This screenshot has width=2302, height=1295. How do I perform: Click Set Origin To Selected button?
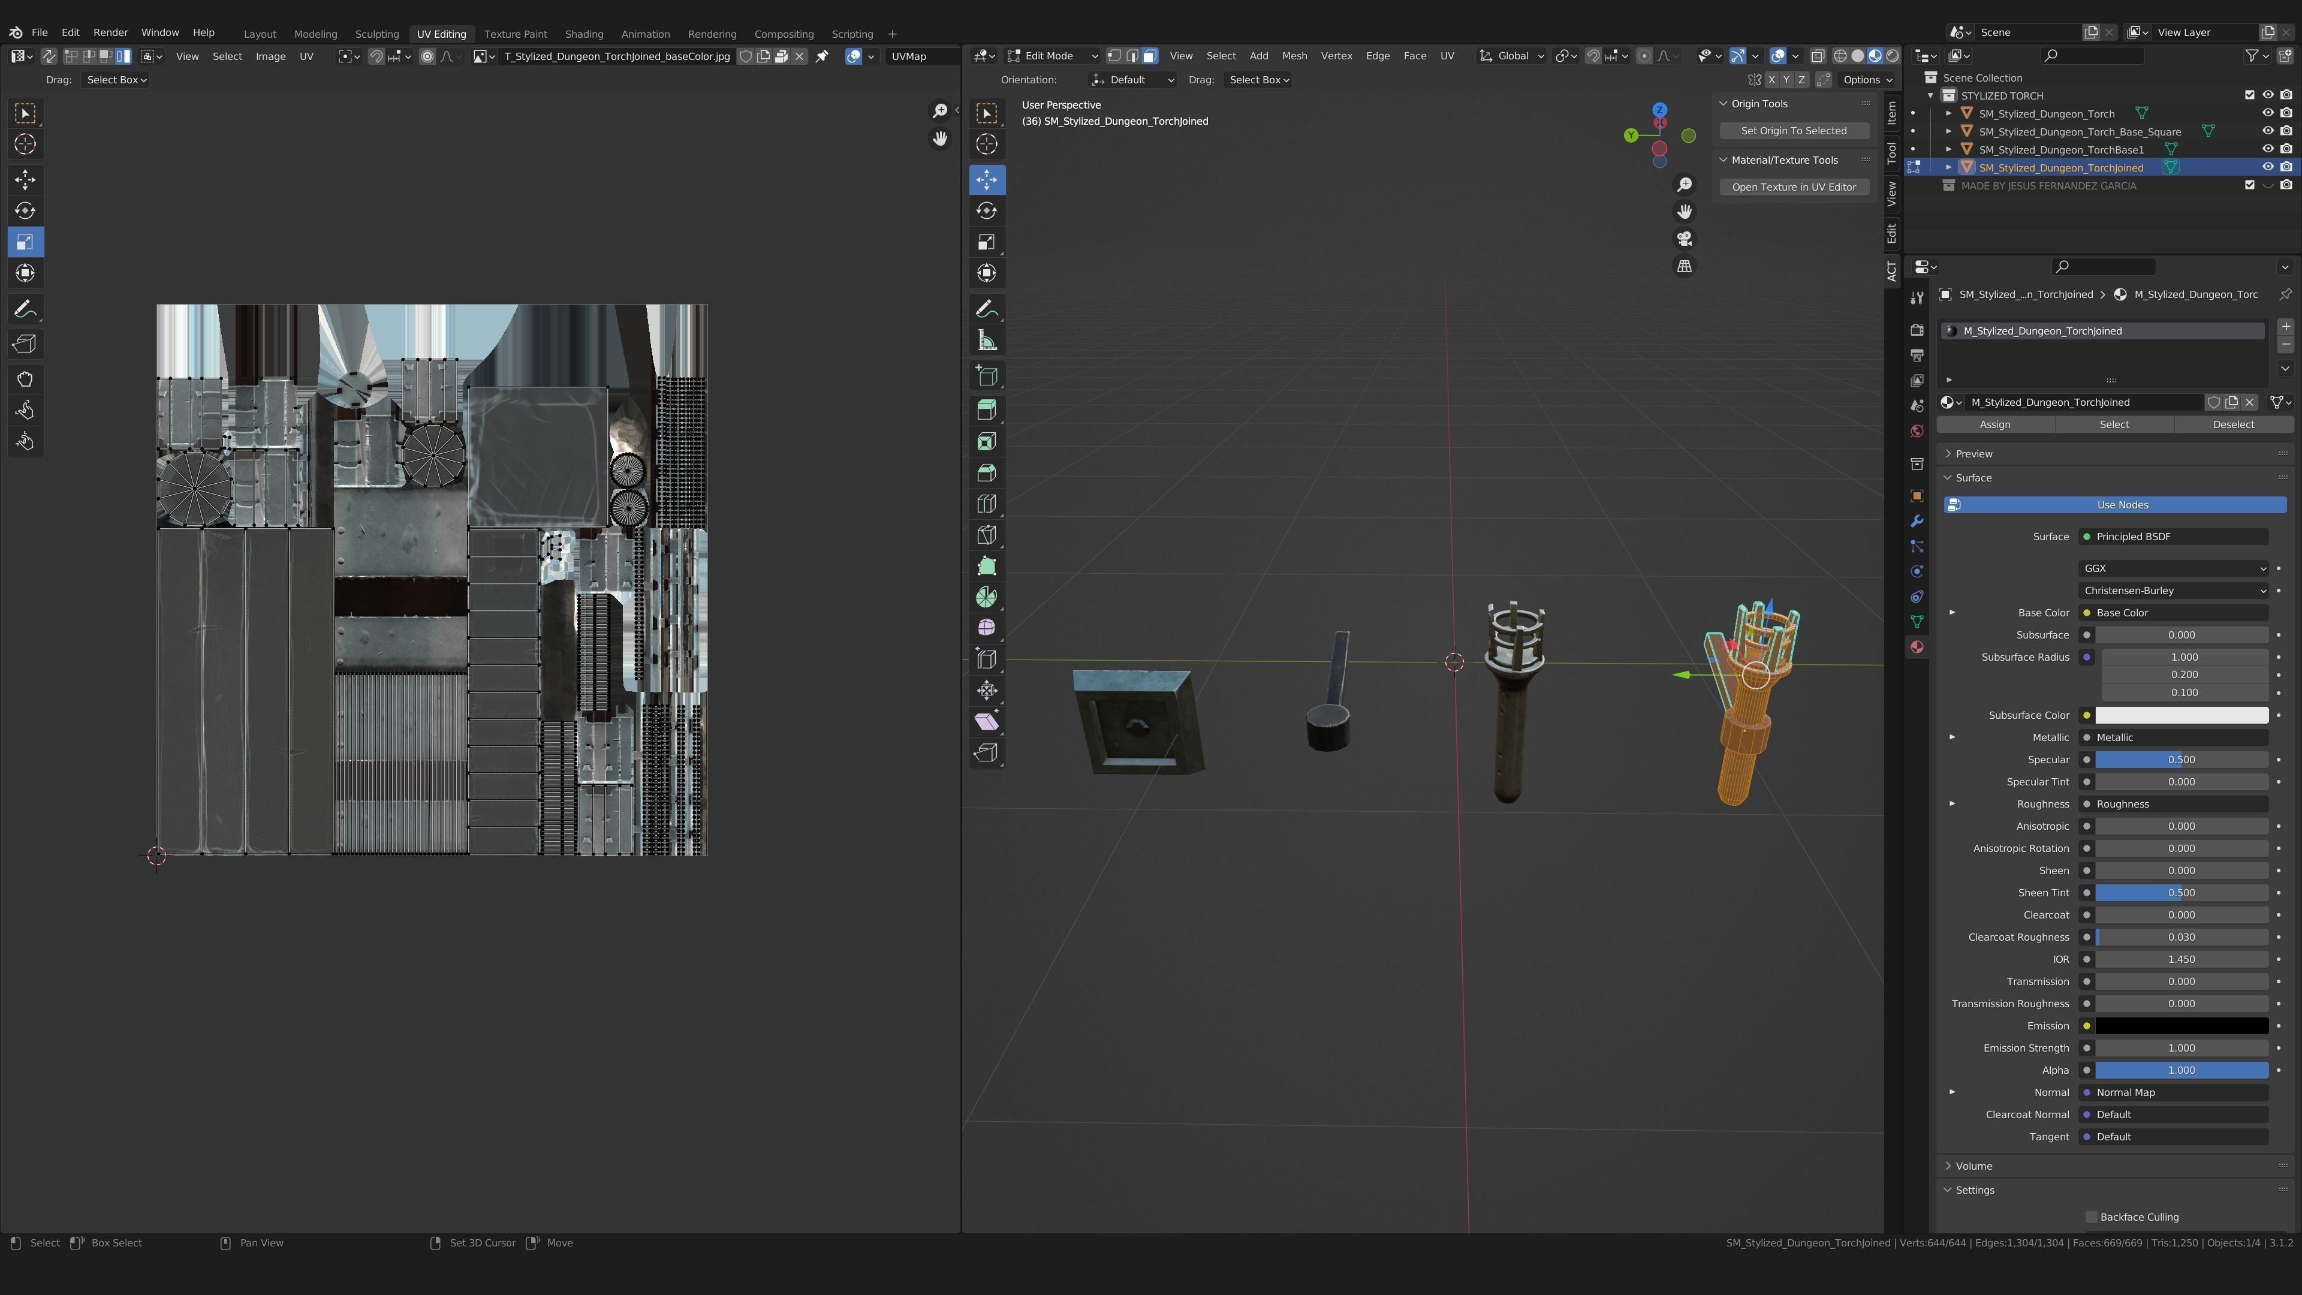tap(1794, 131)
